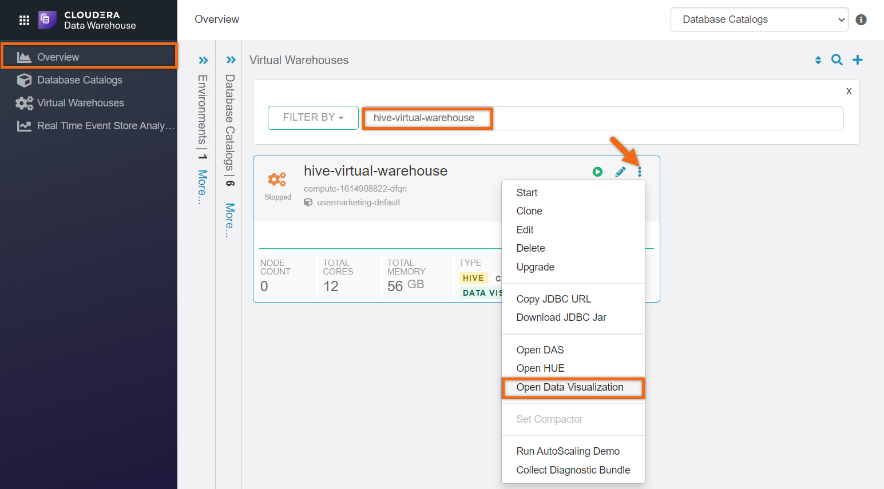Open the FILTER BY dropdown
Image resolution: width=884 pixels, height=489 pixels.
(x=313, y=118)
